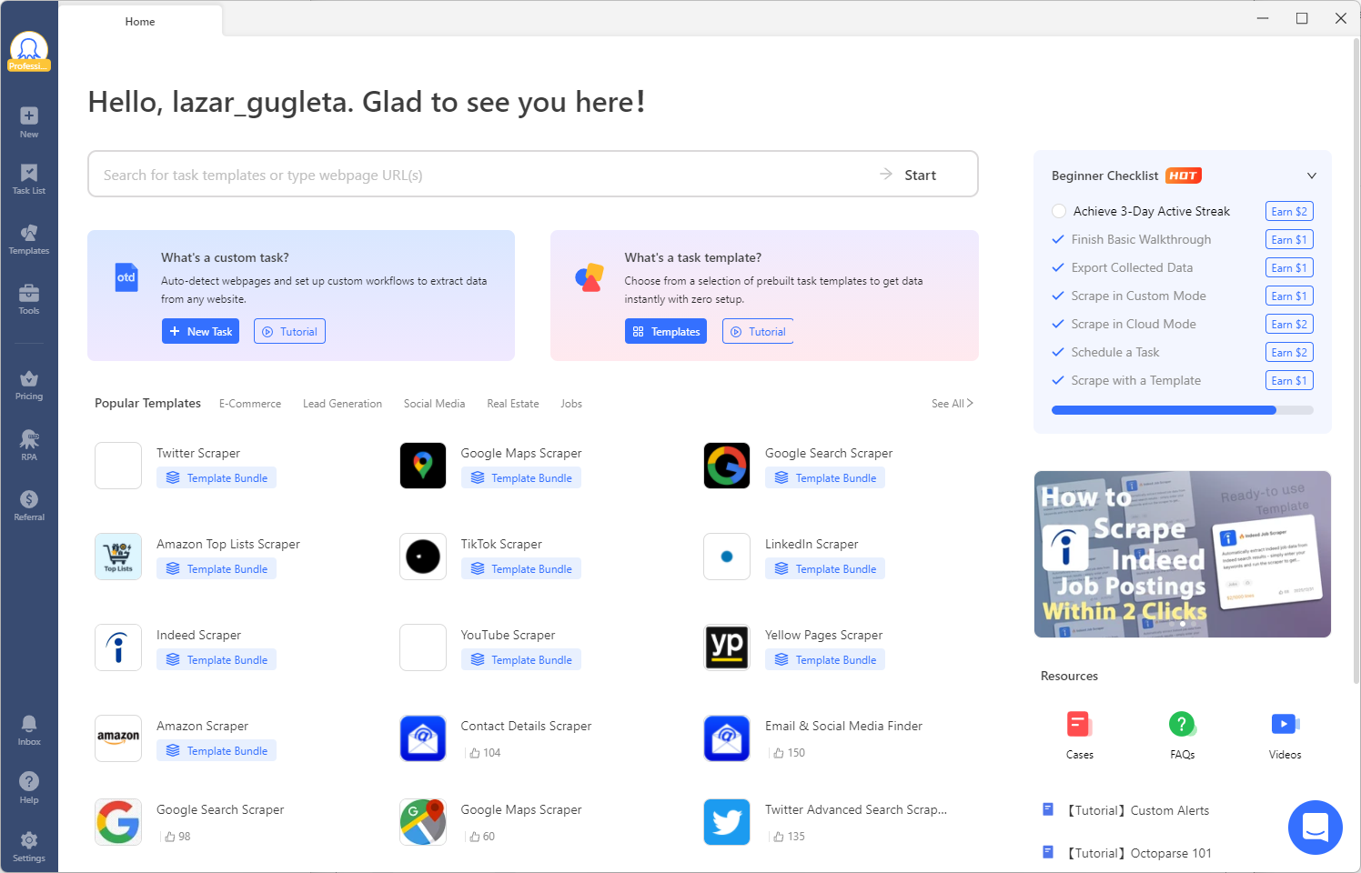
Task: Switch to the Social Media tab
Action: click(434, 404)
